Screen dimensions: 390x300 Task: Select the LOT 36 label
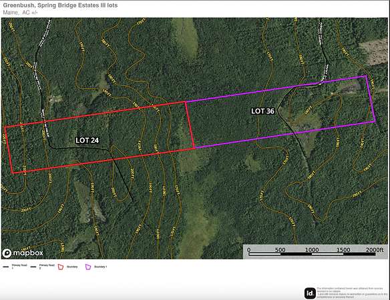coord(262,111)
